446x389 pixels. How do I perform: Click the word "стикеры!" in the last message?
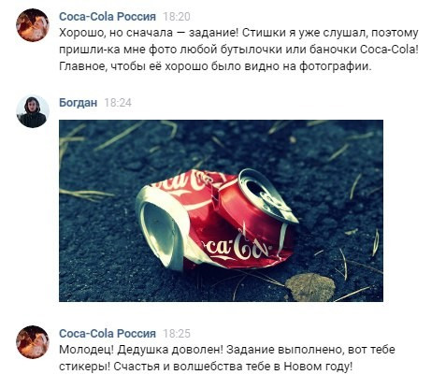[x=84, y=367]
